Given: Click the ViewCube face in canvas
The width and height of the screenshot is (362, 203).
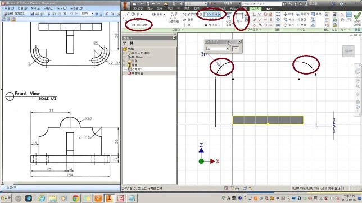Looking at the screenshot, I should (x=349, y=51).
